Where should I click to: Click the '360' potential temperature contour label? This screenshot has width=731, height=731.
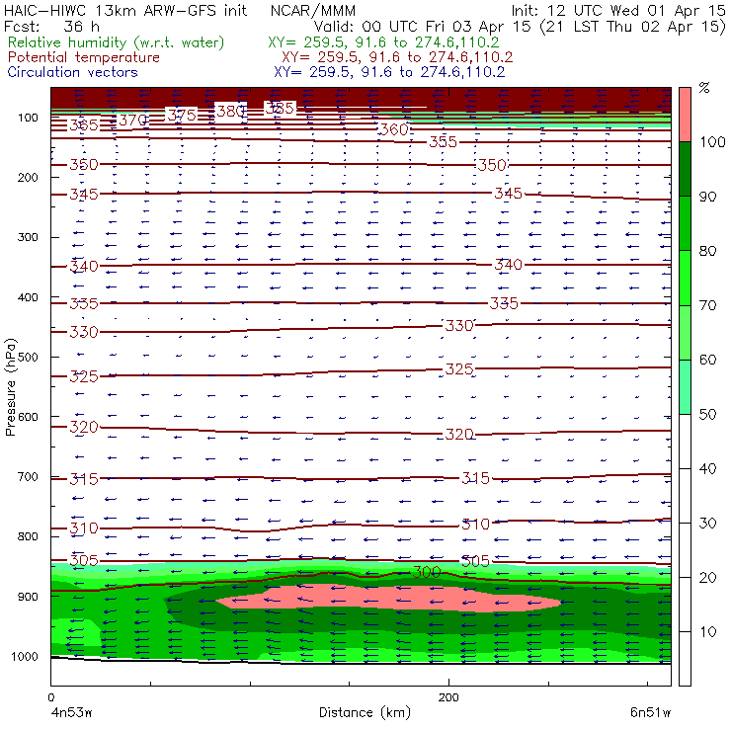(394, 129)
